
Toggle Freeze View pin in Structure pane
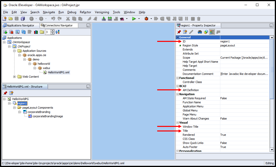[x=5, y=93]
